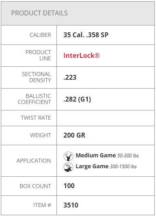Click the empty TWIST RATE value cell
This screenshot has height=216, width=156.
pos(106,118)
